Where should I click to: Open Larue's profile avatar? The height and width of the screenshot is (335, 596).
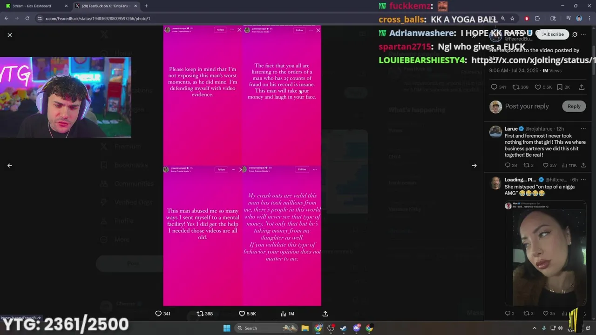click(x=495, y=131)
